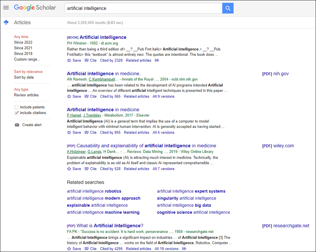Cite the PH Winston book result
This screenshot has height=252, width=316.
click(90, 60)
